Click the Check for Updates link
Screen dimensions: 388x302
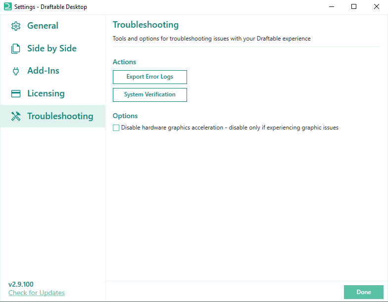click(x=37, y=293)
